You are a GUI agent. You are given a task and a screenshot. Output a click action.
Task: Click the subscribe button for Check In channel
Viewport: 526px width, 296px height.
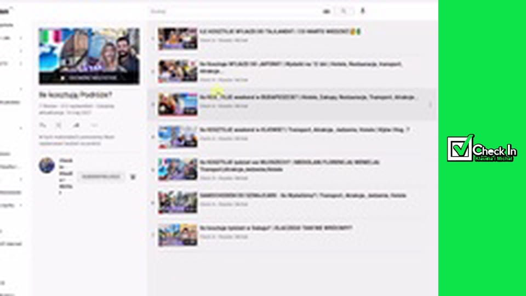(x=100, y=177)
